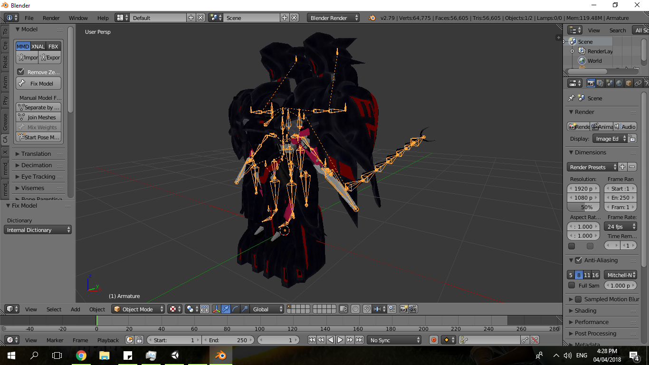The image size is (649, 365).
Task: Play the animation in reverse
Action: pyautogui.click(x=331, y=340)
